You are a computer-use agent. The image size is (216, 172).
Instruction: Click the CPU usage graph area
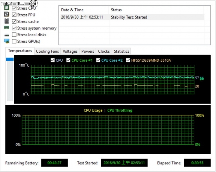[108, 130]
